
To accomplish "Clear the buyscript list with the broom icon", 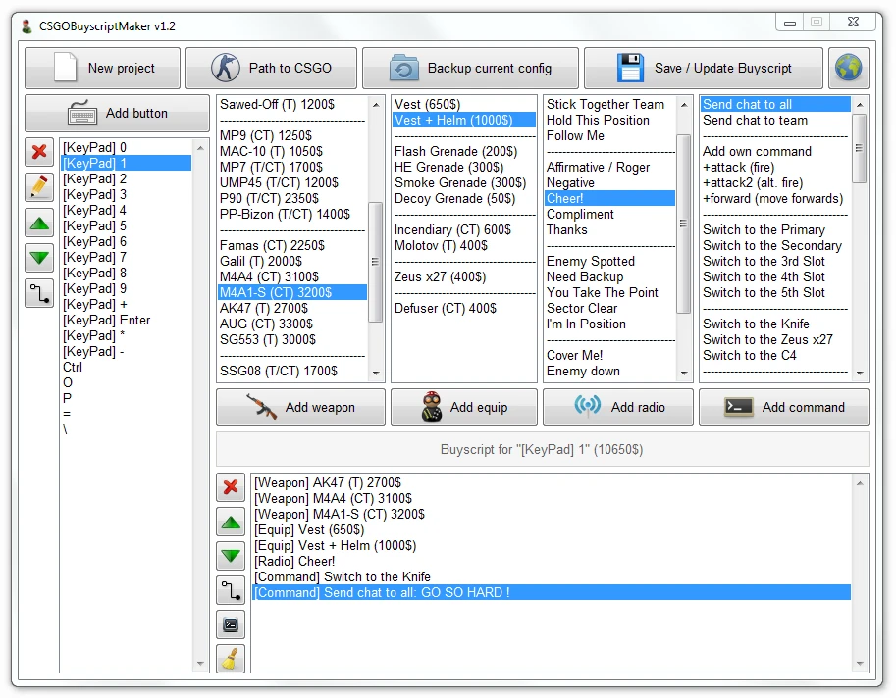I will point(231,658).
